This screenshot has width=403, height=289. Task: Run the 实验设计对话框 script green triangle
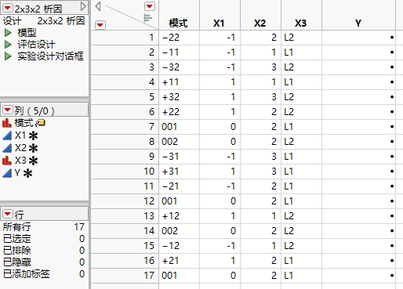click(x=8, y=56)
